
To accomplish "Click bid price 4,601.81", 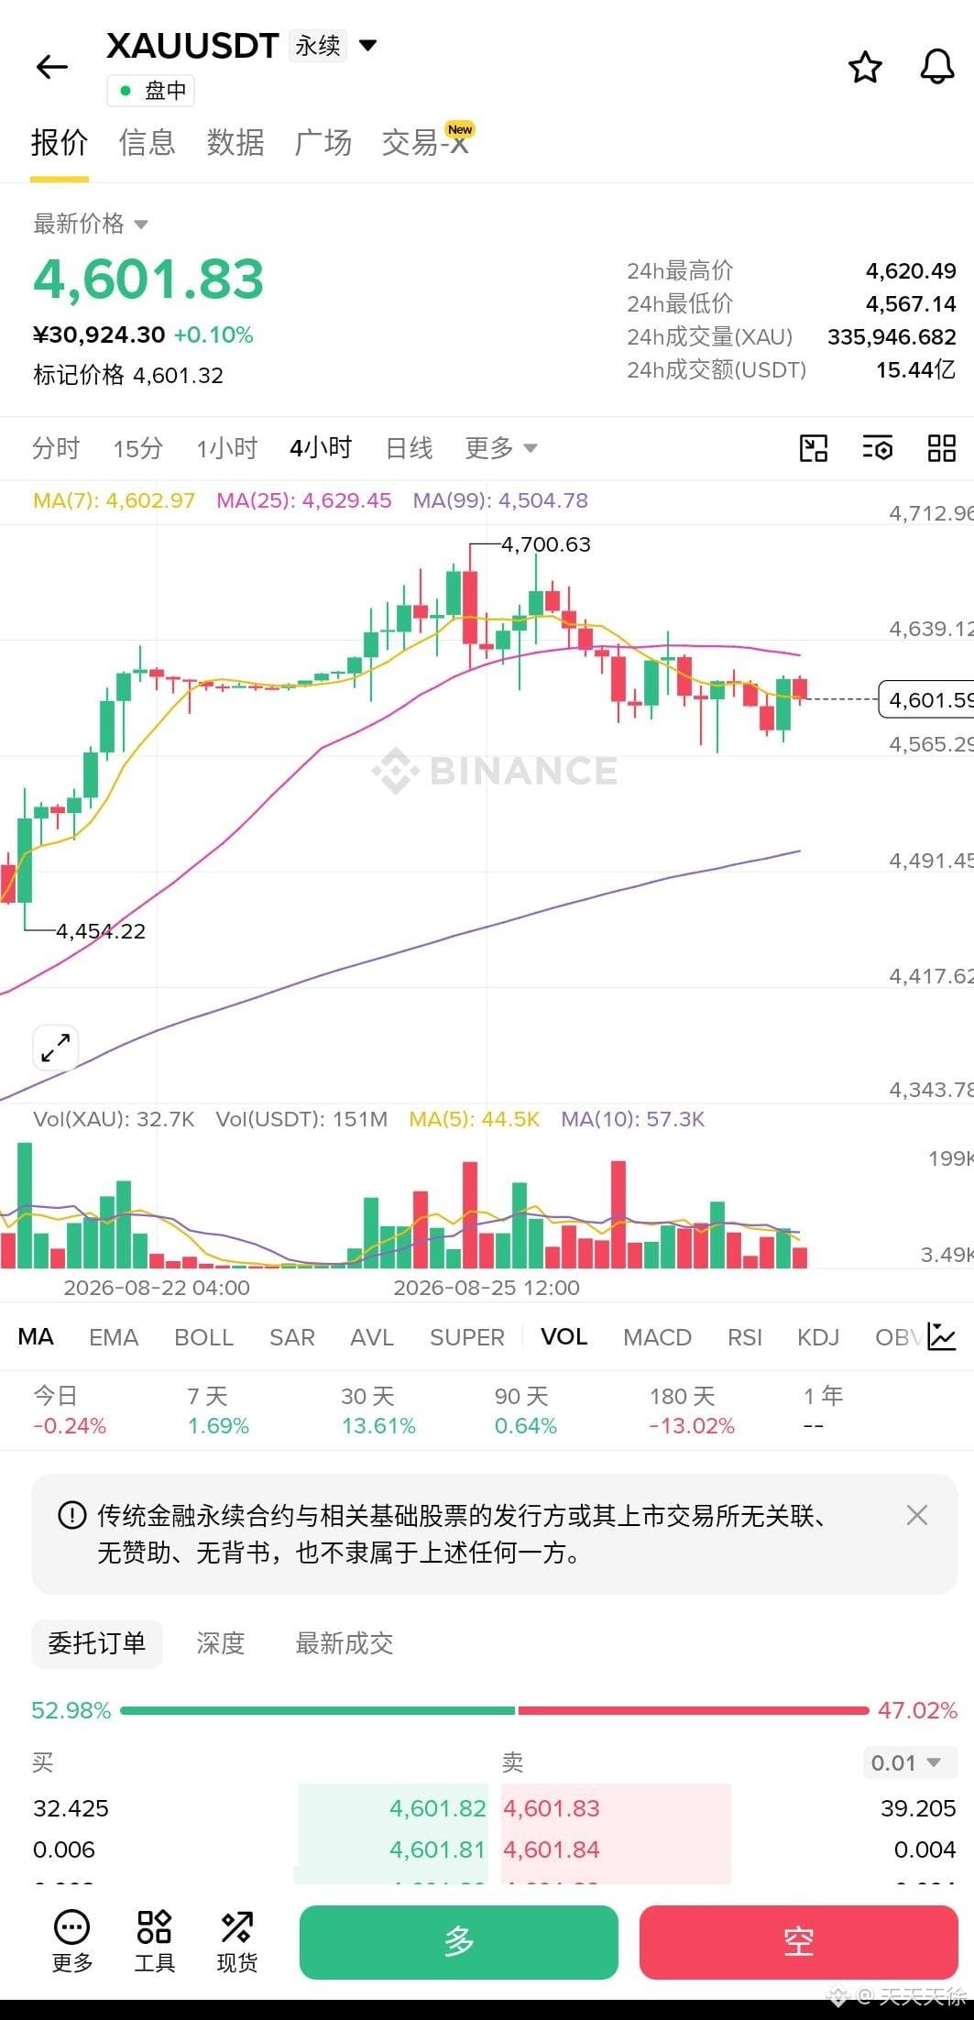I will (x=438, y=1850).
